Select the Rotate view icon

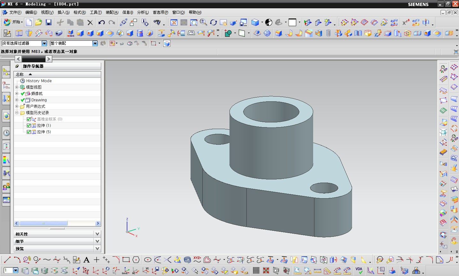pyautogui.click(x=213, y=22)
